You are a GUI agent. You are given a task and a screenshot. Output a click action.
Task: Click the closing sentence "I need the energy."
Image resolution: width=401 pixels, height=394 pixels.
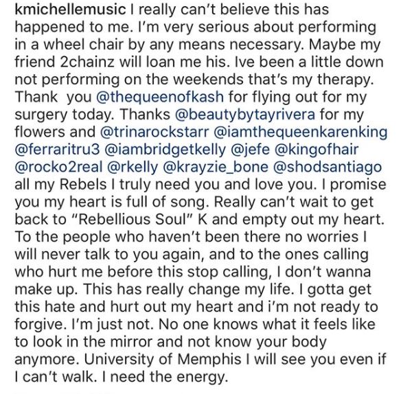pyautogui.click(x=165, y=377)
